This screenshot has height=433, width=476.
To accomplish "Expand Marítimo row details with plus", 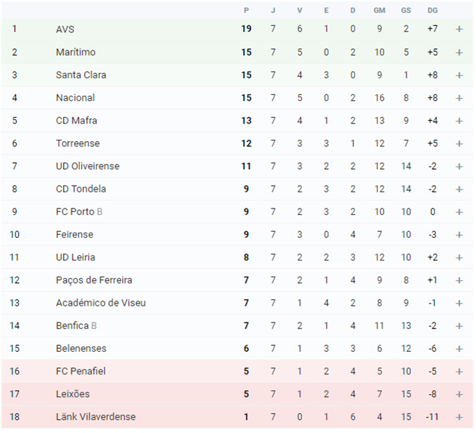I will click(x=459, y=53).
